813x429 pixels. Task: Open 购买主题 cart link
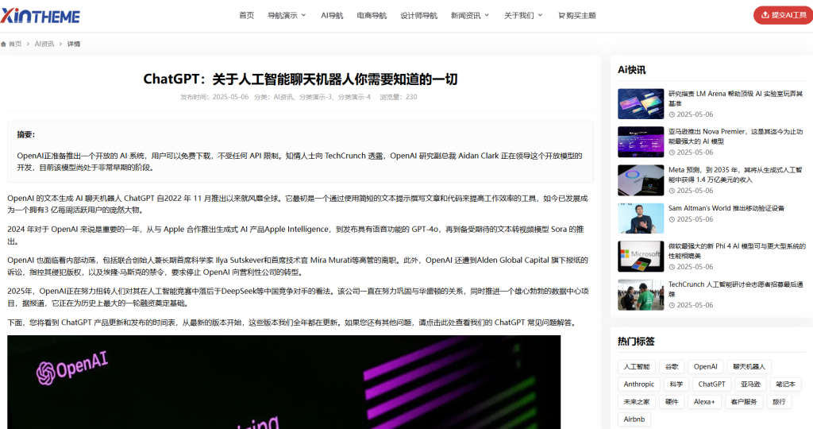coord(576,16)
